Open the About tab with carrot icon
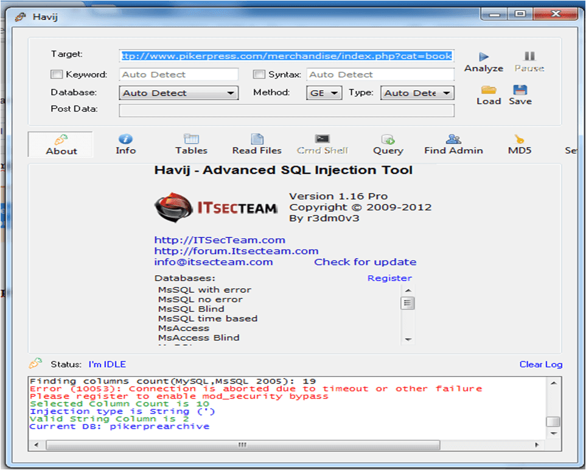 tap(61, 145)
